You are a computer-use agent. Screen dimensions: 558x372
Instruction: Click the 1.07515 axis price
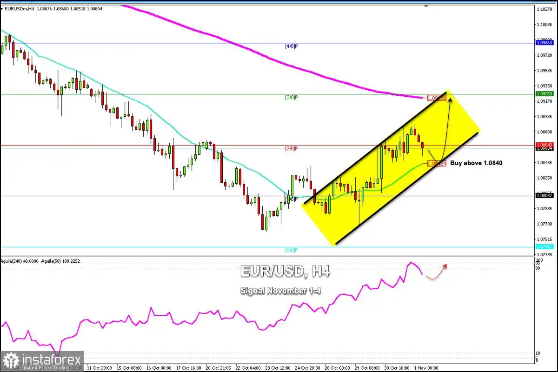click(545, 239)
